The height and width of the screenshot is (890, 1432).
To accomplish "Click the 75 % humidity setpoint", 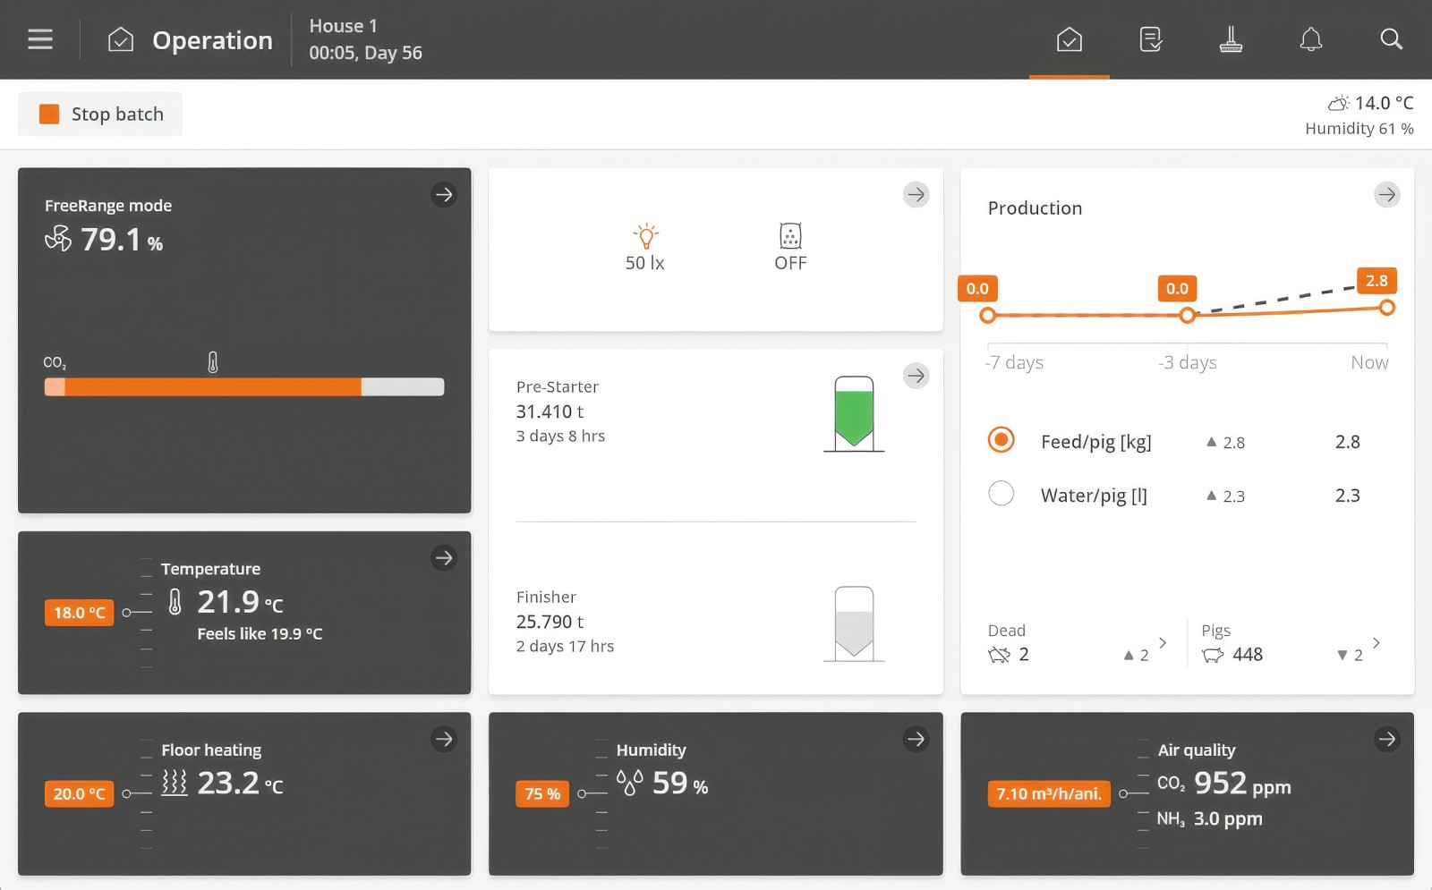I will click(542, 793).
